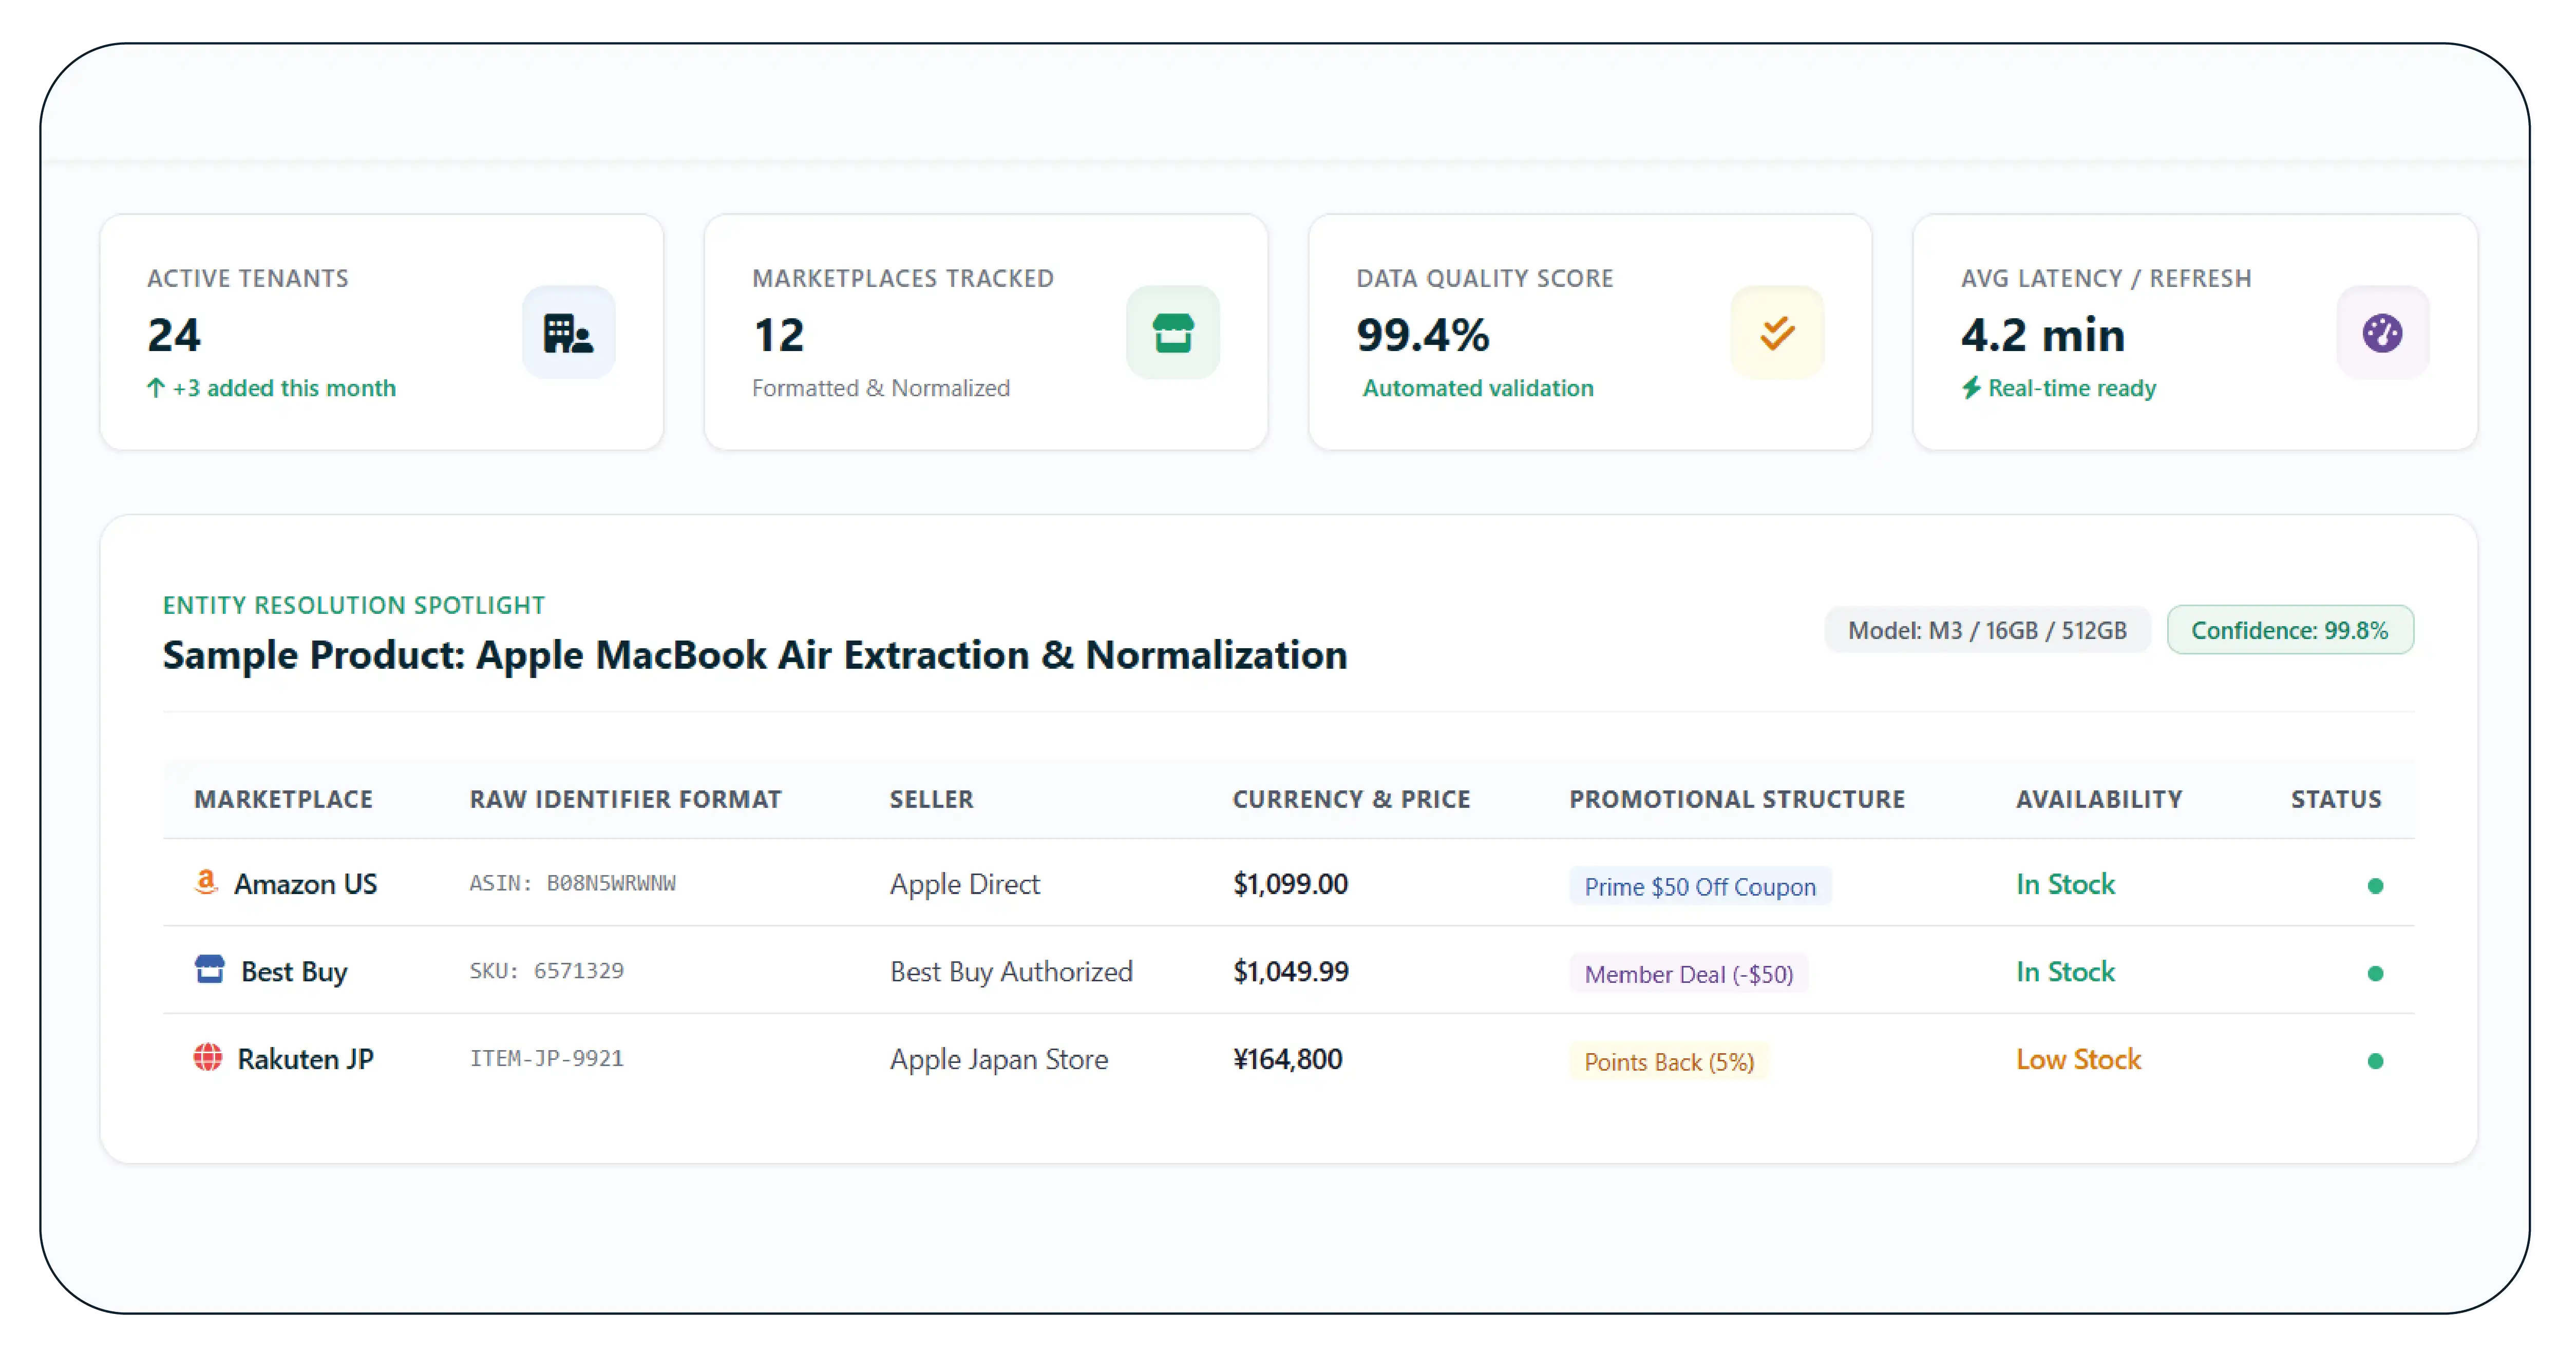Click the Marketplace column header
The height and width of the screenshot is (1356, 2576).
pos(284,800)
